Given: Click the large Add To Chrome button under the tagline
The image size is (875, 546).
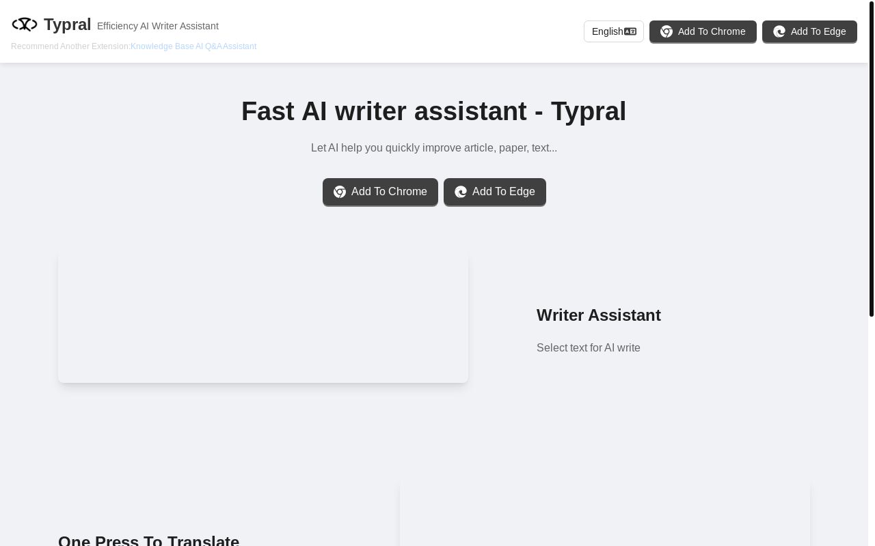Looking at the screenshot, I should pyautogui.click(x=380, y=192).
